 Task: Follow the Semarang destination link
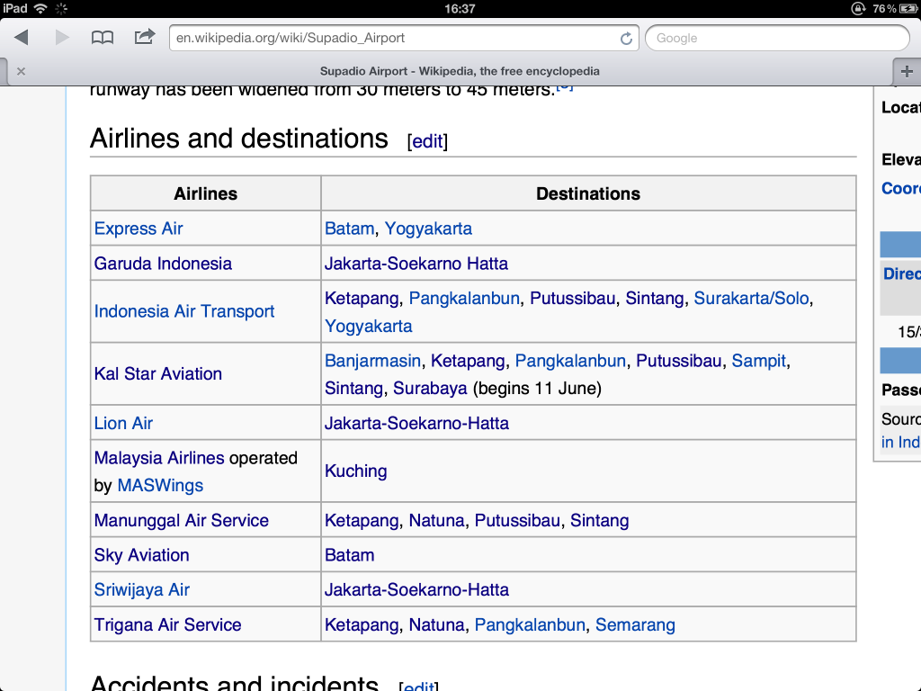[x=635, y=624]
